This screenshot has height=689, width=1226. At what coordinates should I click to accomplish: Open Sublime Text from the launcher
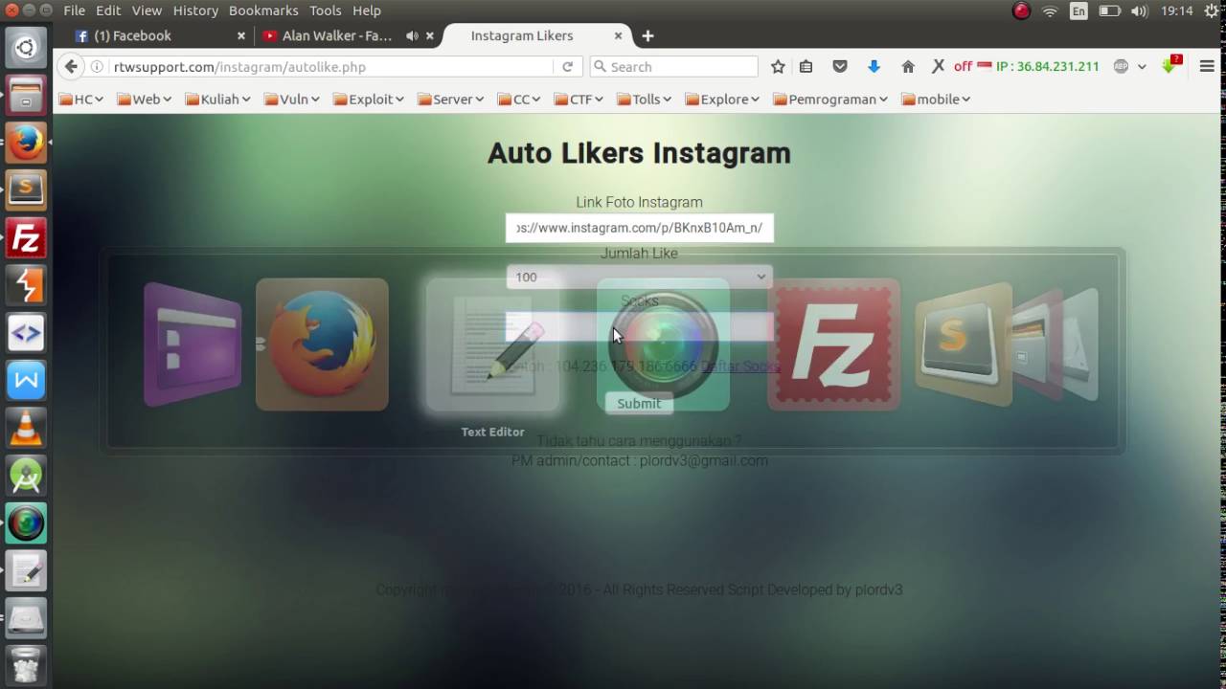point(26,190)
